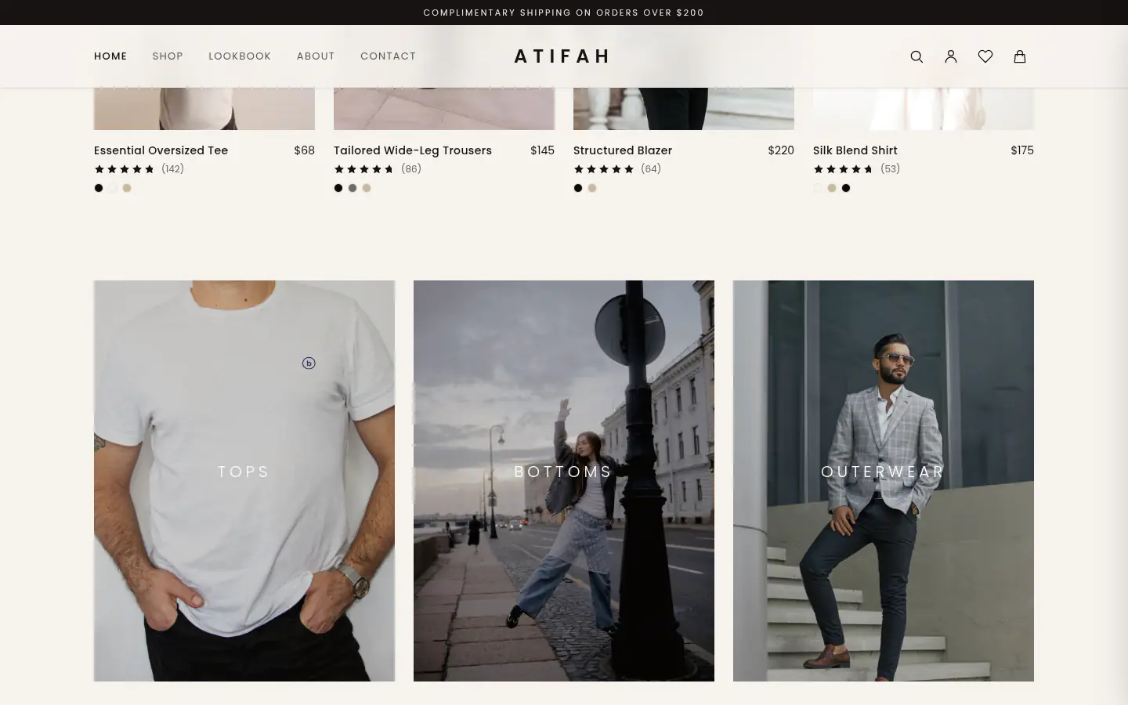Select black swatch for Silk Blend Shirt
This screenshot has width=1128, height=705.
846,188
